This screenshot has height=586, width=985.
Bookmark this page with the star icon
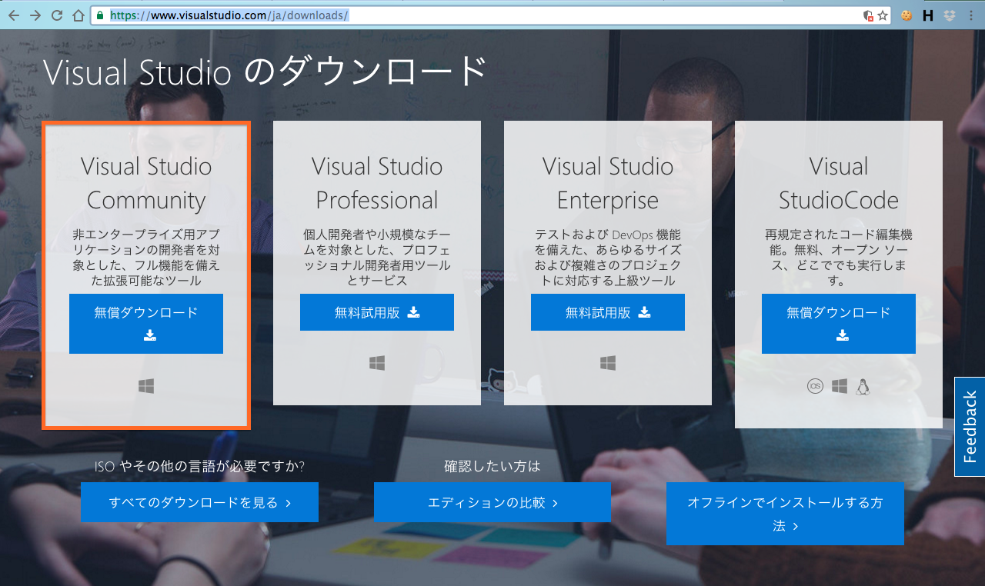[883, 15]
